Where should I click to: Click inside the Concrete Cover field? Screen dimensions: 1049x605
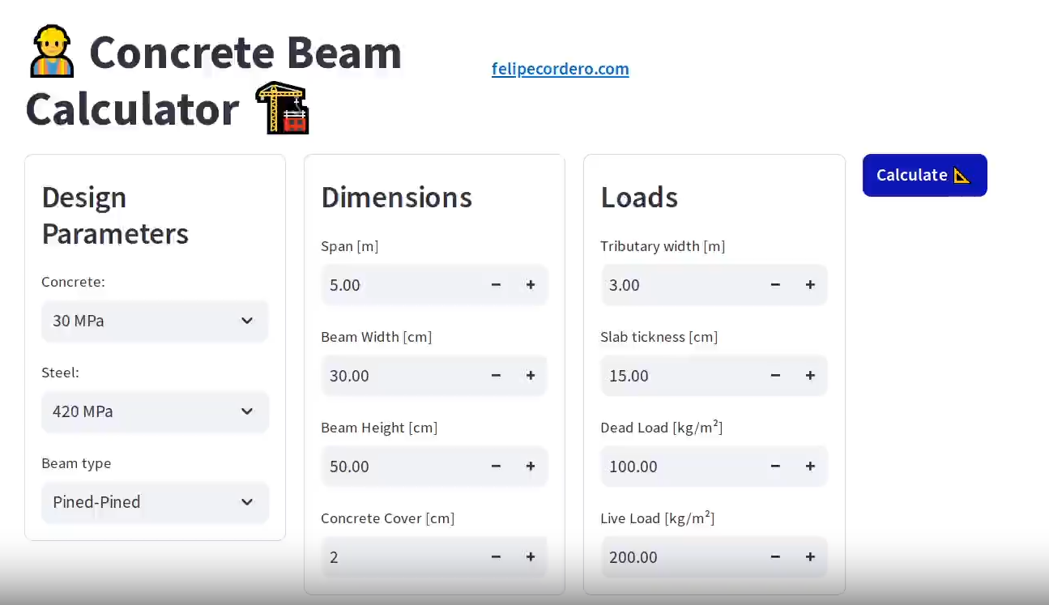tap(389, 556)
